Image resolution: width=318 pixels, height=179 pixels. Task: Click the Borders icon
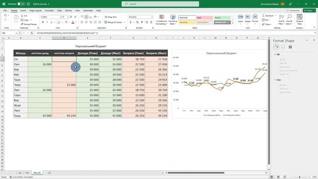pyautogui.click(x=59, y=22)
